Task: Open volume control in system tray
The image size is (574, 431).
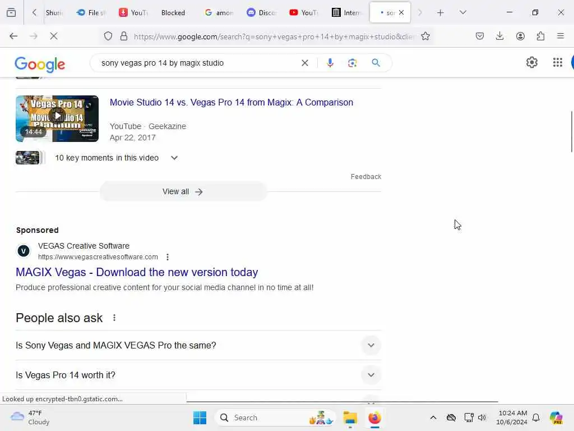Action: (x=482, y=418)
